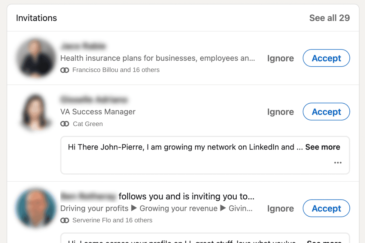Open mutual connections icon beside Francisco Billou

(x=64, y=70)
